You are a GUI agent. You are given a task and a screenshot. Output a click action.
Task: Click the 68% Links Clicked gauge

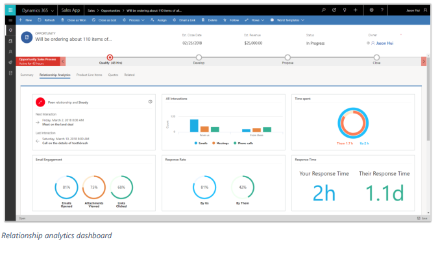tap(121, 188)
